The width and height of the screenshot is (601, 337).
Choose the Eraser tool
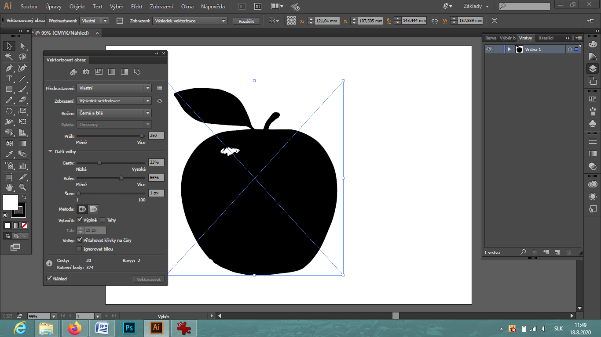tap(22, 100)
